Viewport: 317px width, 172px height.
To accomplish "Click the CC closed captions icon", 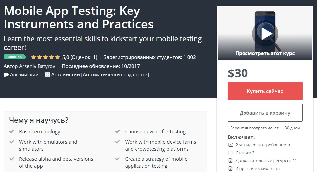I will 47,75.
